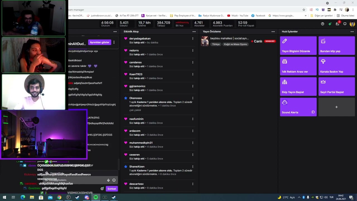Click 1dk Reklam Arası ver quick action
The width and height of the screenshot is (357, 201).
[298, 66]
